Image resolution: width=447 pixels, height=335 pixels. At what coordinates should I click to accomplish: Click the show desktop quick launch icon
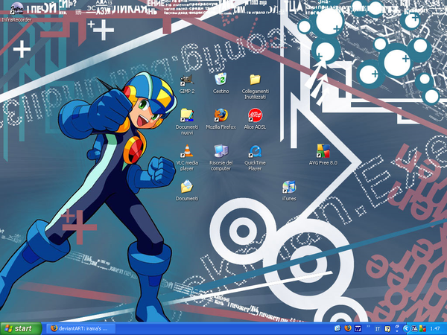point(337,328)
